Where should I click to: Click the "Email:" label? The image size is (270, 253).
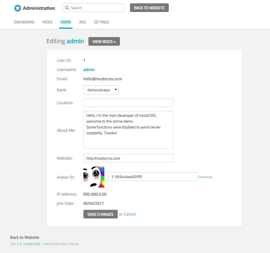[62, 79]
